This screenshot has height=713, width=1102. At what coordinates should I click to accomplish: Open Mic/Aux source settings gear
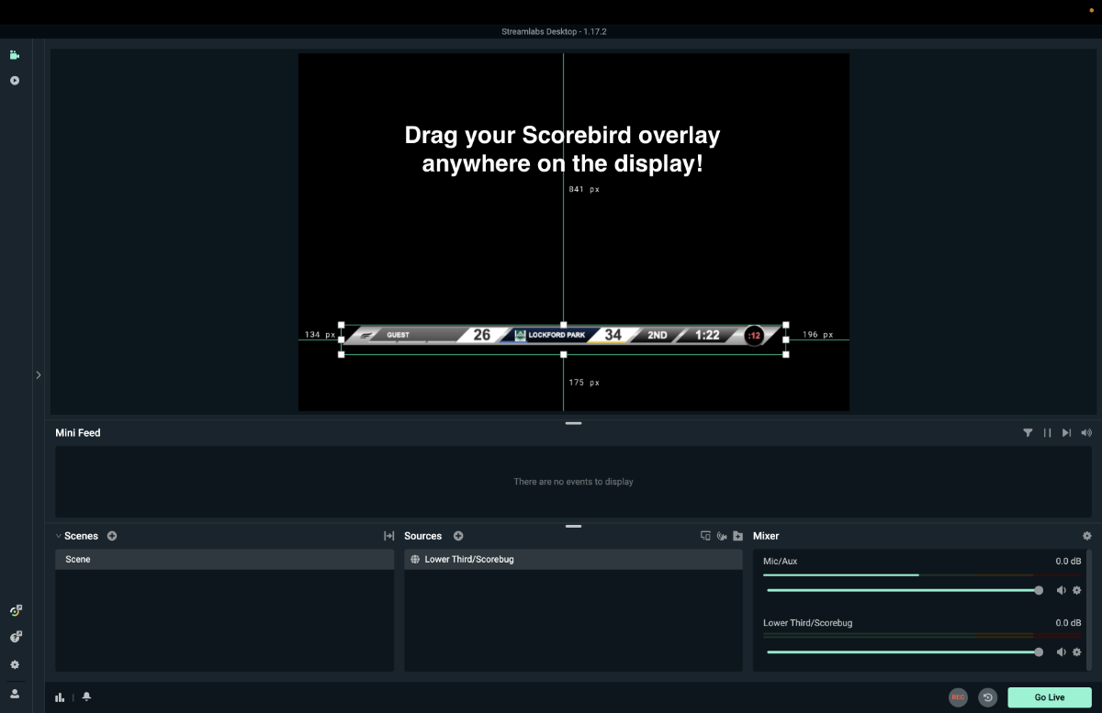click(x=1077, y=590)
